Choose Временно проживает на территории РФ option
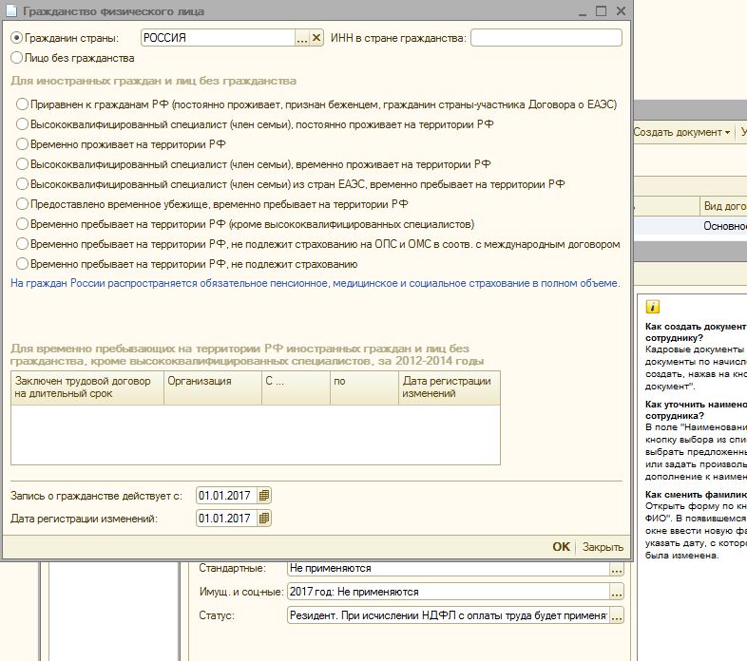 point(23,143)
